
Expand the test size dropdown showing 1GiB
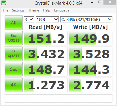pos(47,20)
